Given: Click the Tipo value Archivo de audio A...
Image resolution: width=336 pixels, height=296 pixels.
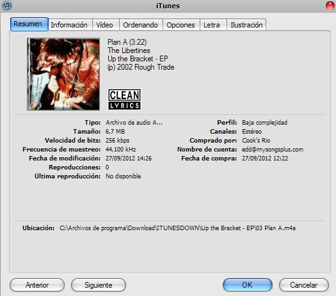Looking at the screenshot, I should pos(134,123).
